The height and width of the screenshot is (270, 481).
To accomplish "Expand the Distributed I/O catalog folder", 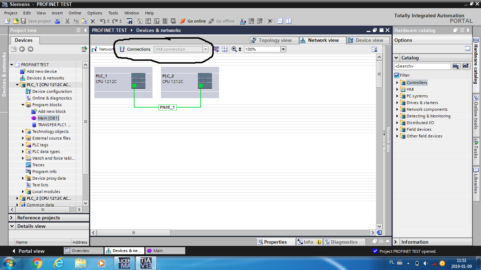I will 397,123.
